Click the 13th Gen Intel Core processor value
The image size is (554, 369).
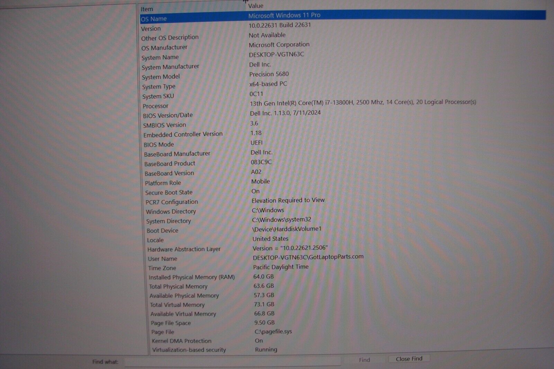pyautogui.click(x=363, y=102)
